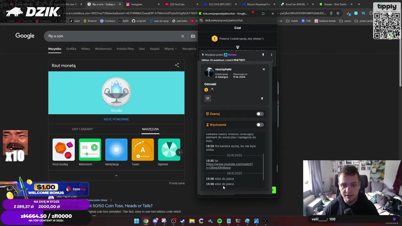Select the Wideo search tab
402x226 pixels.
85,49
